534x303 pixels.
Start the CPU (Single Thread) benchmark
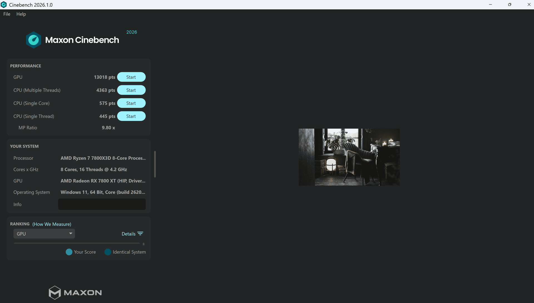131,116
